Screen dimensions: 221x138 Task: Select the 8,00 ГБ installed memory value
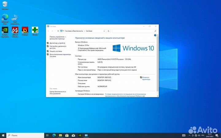[x=100, y=62]
